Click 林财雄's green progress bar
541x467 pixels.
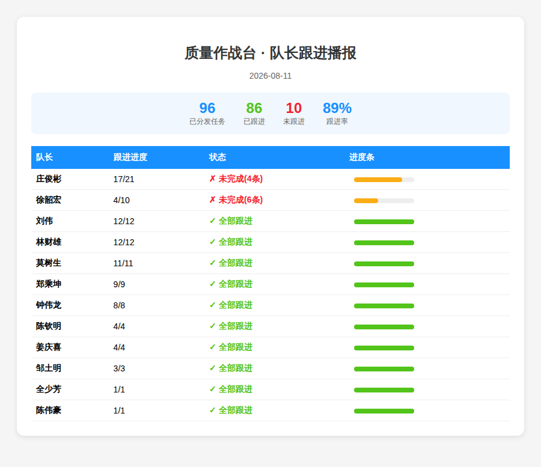click(384, 243)
